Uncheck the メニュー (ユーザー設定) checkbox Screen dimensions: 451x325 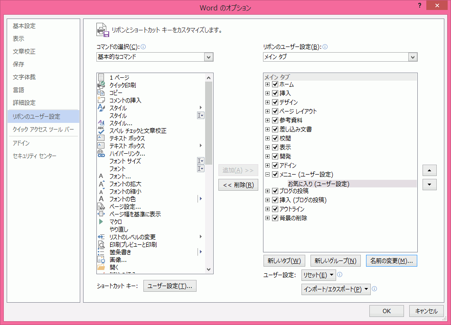[275, 174]
